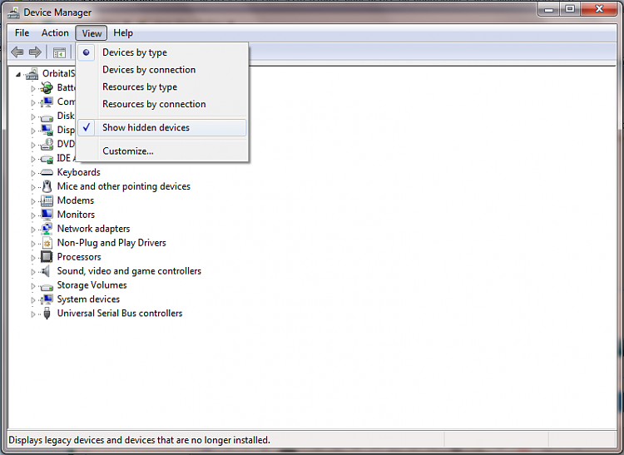Click the Sound, video and game controllers icon
This screenshot has height=455, width=624.
[46, 271]
